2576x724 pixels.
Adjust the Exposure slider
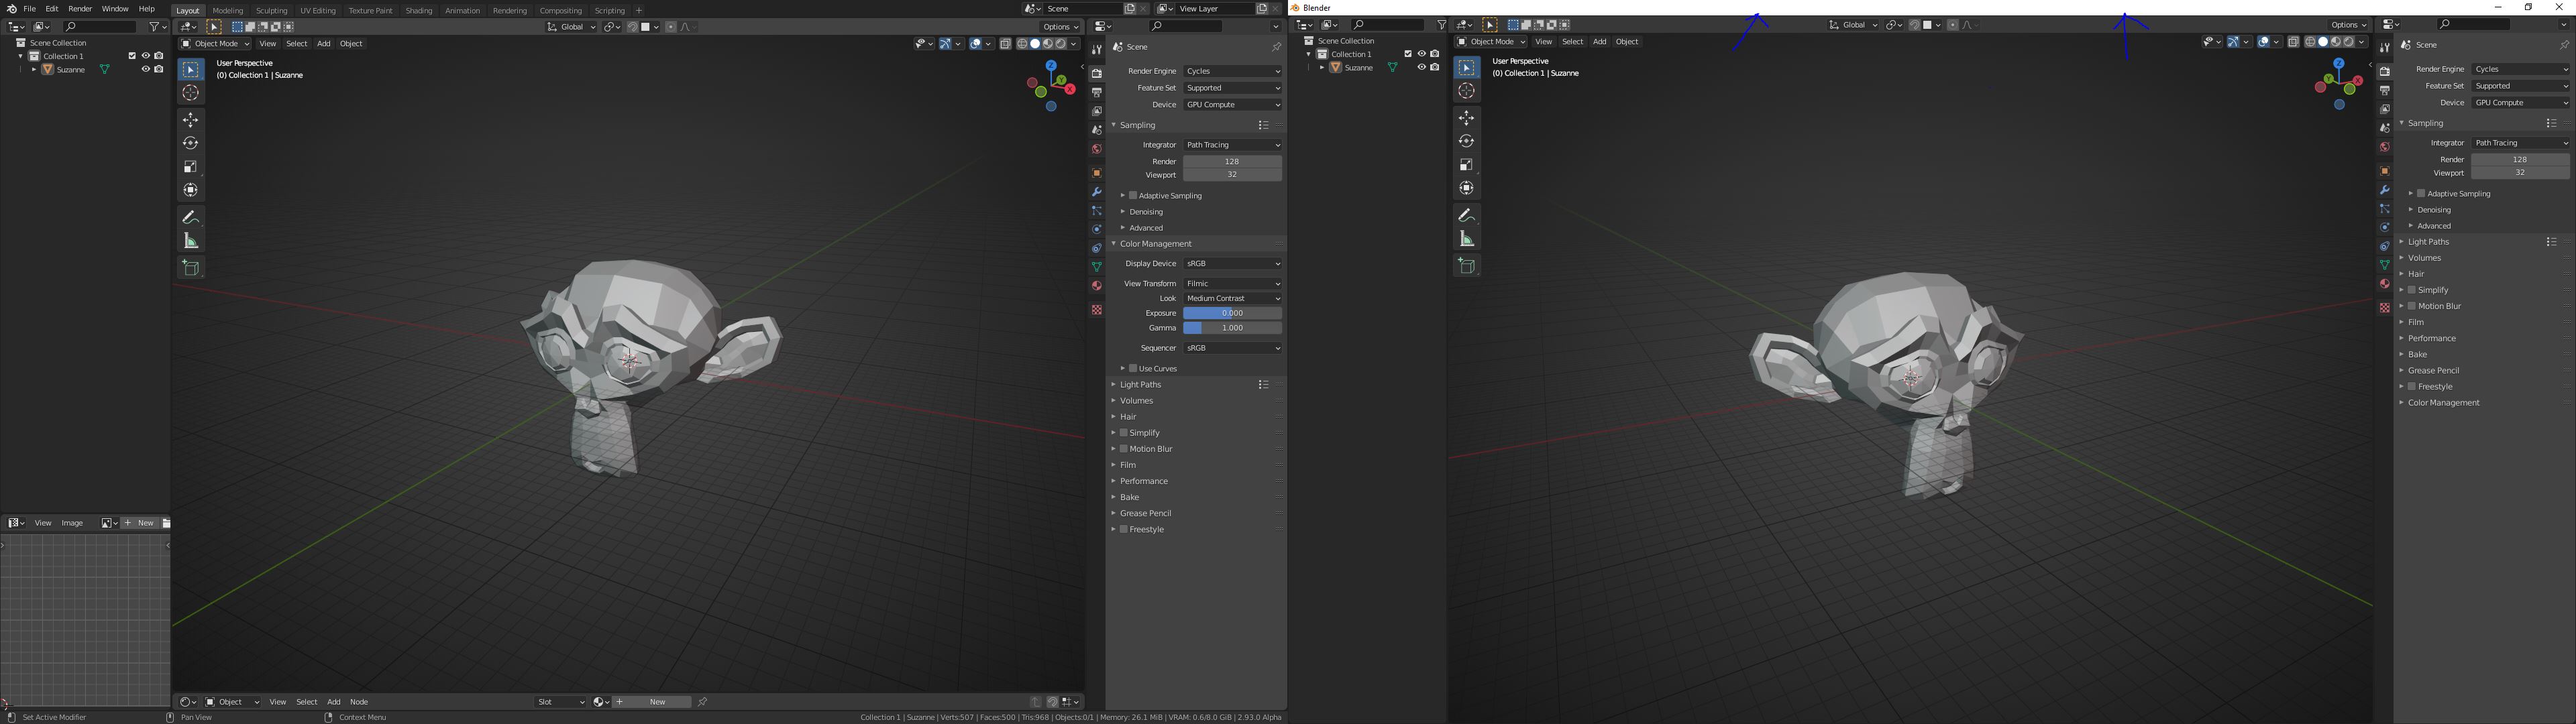tap(1232, 314)
